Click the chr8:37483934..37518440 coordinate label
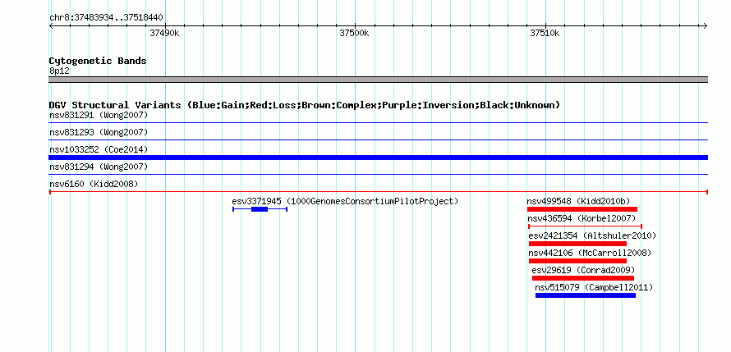This screenshot has height=352, width=731. [106, 18]
